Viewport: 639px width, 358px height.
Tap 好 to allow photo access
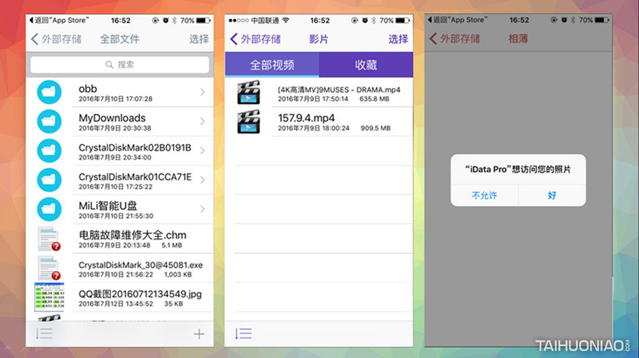[x=552, y=195]
